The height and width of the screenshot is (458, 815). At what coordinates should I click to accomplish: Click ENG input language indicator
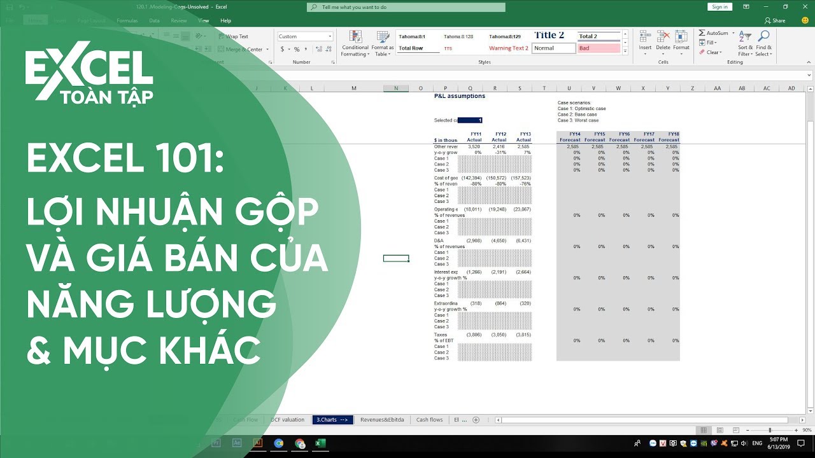click(757, 443)
